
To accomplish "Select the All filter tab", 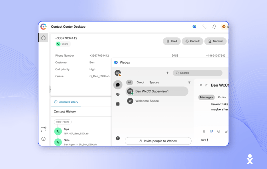I will coord(130,82).
